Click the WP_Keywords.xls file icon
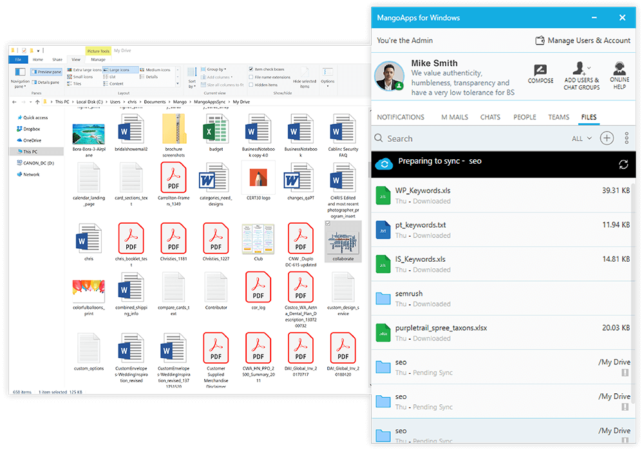644x450 pixels. point(383,195)
